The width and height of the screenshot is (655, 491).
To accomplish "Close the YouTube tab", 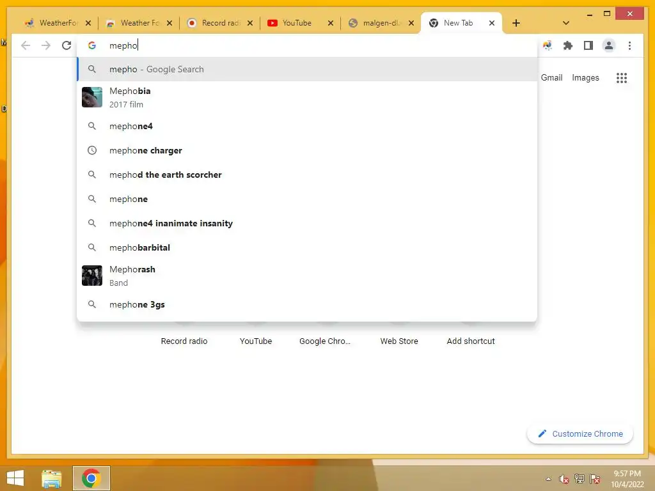I will [331, 23].
